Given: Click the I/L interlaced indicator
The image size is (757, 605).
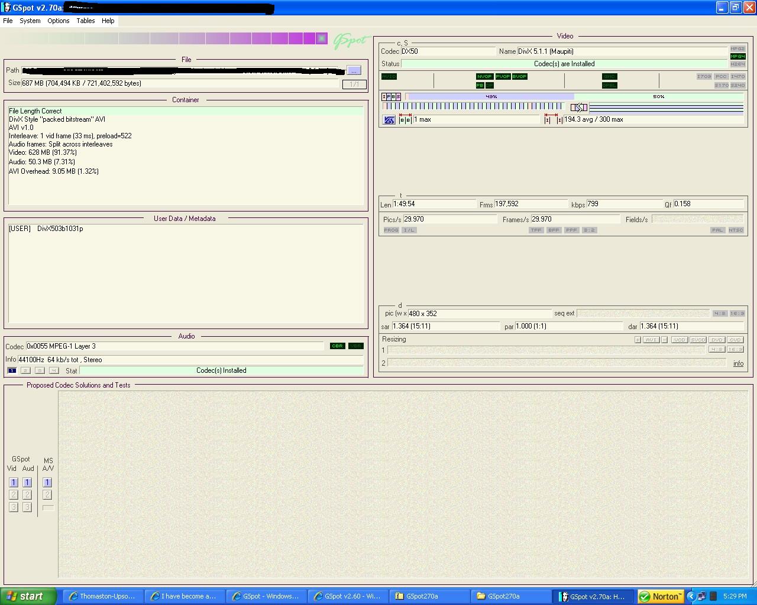Looking at the screenshot, I should click(x=409, y=230).
